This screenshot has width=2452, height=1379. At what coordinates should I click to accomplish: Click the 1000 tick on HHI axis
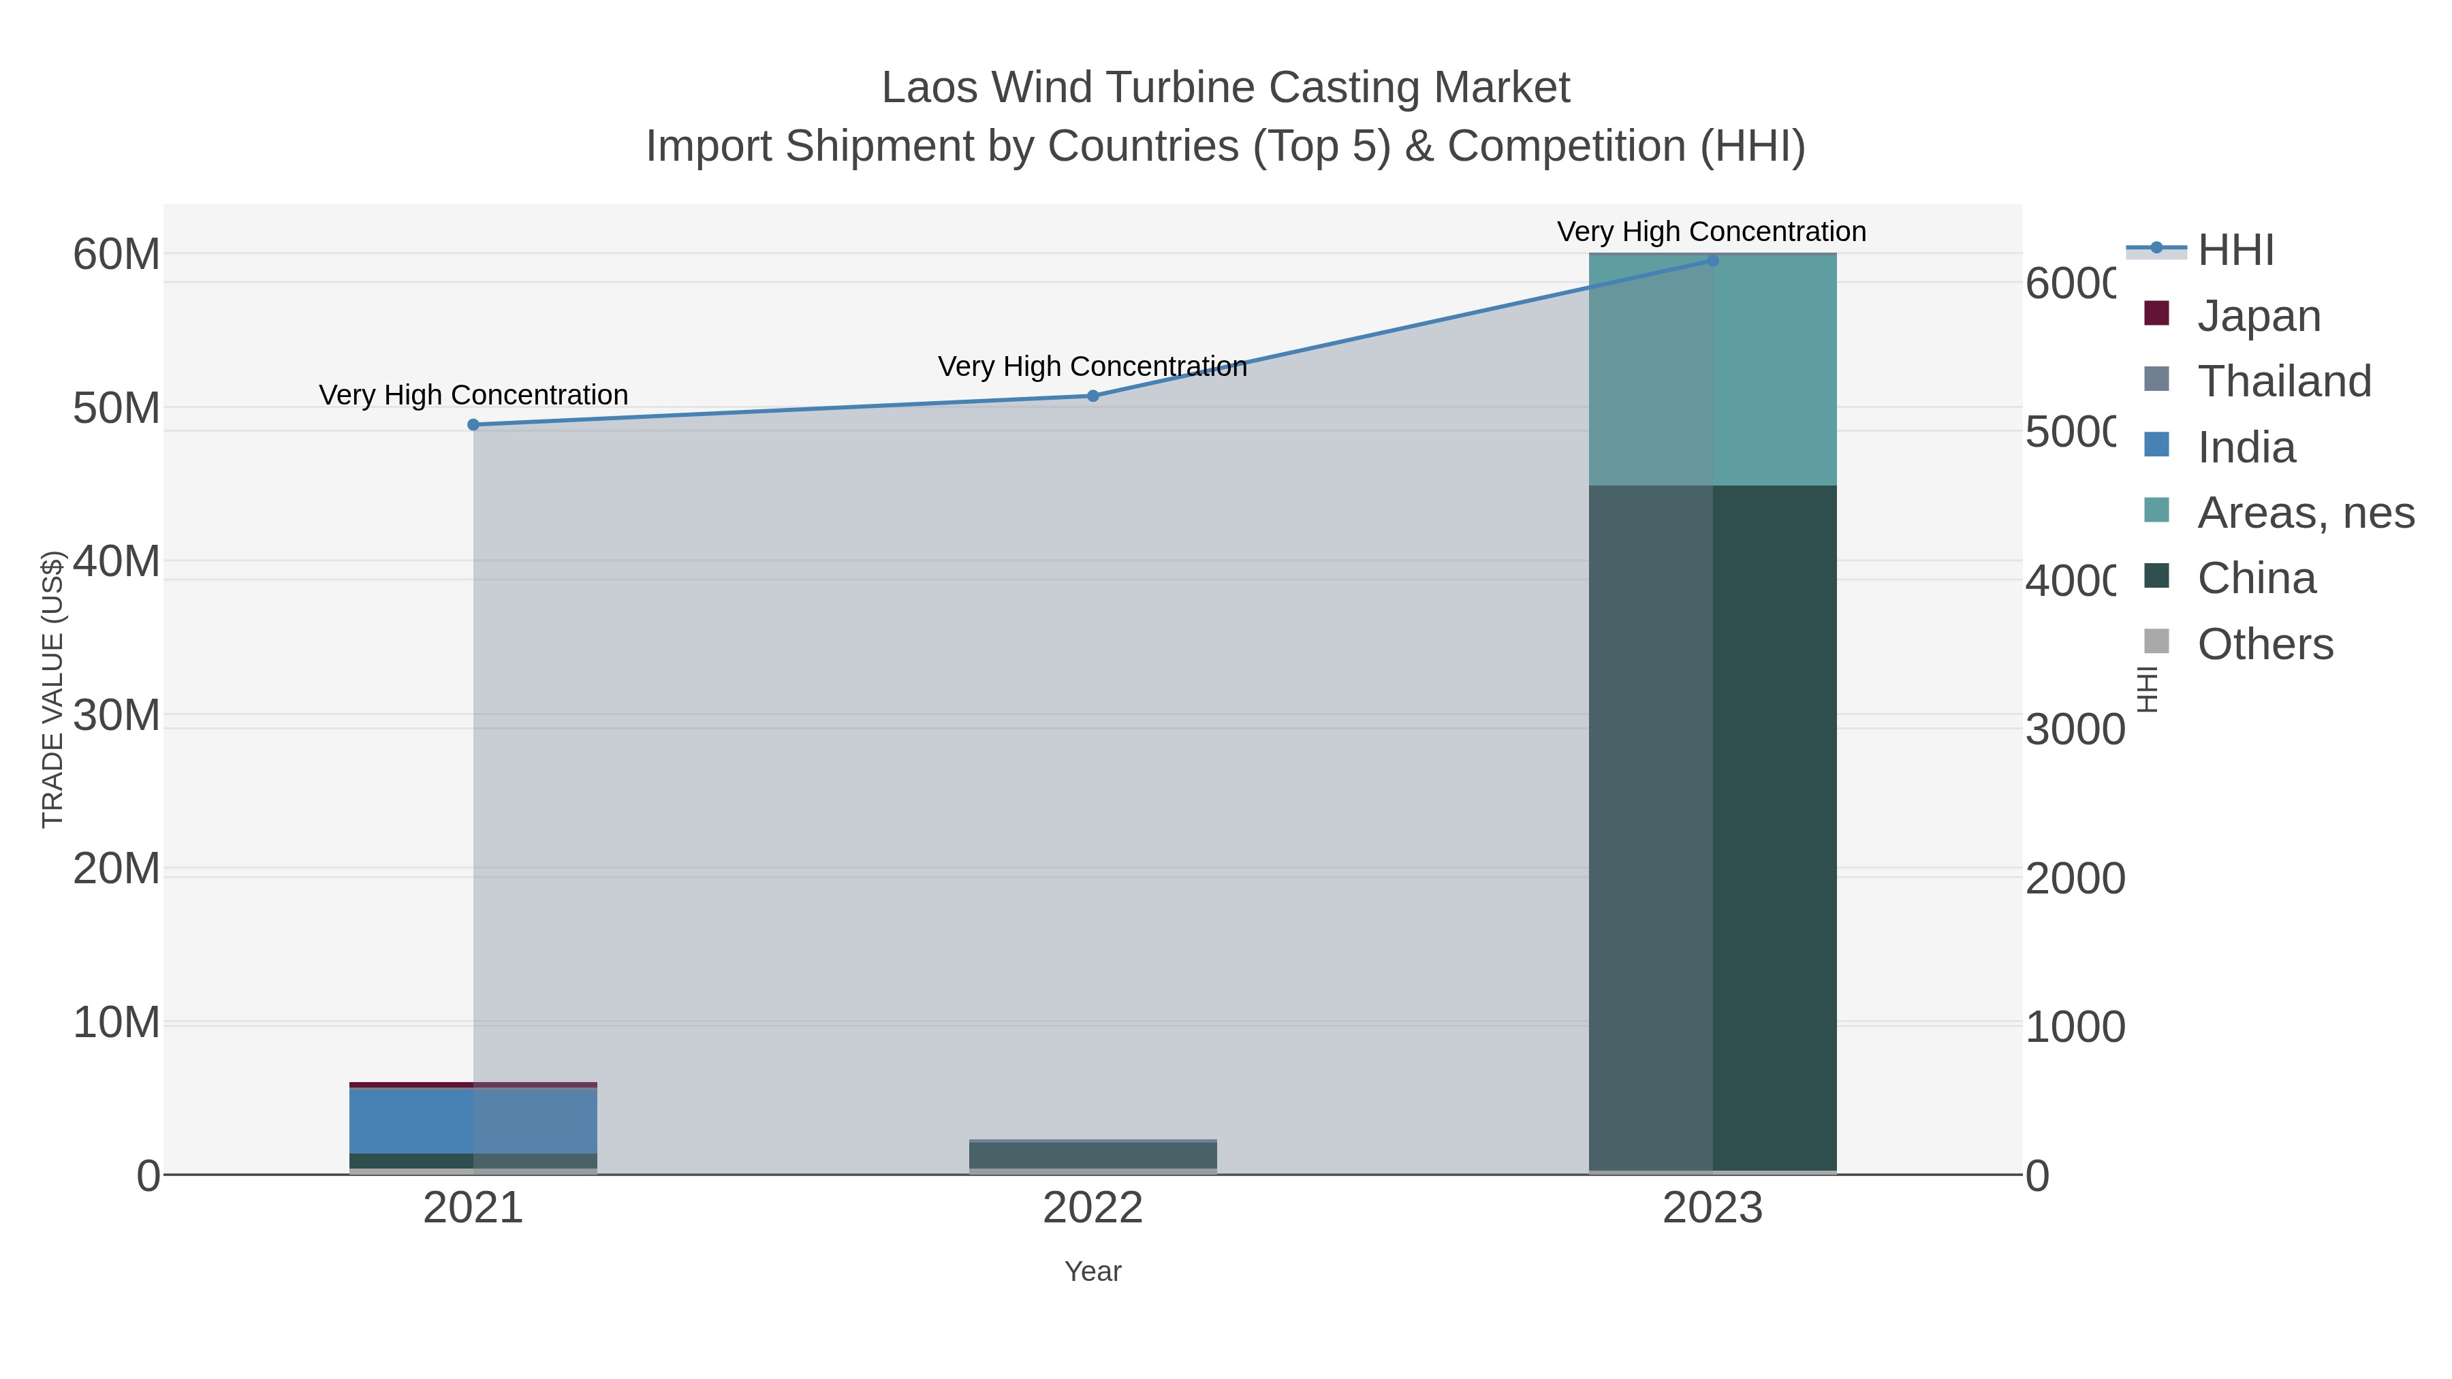tap(2075, 1027)
